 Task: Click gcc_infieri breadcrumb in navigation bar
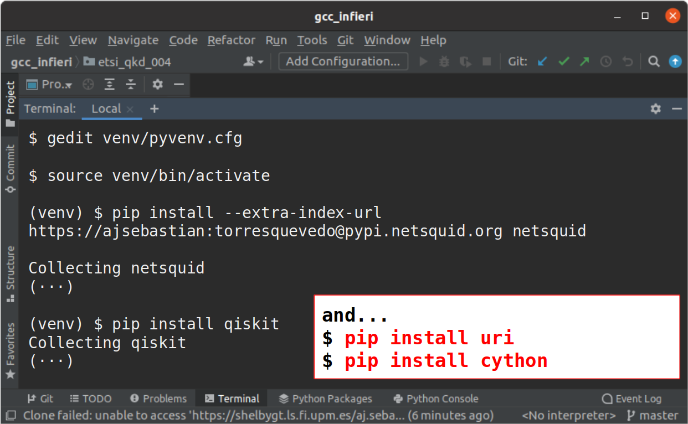tap(41, 62)
